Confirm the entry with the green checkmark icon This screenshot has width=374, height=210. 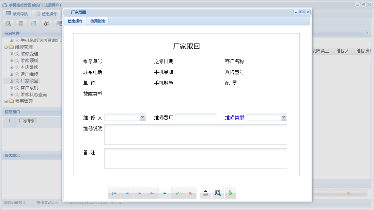(x=177, y=193)
